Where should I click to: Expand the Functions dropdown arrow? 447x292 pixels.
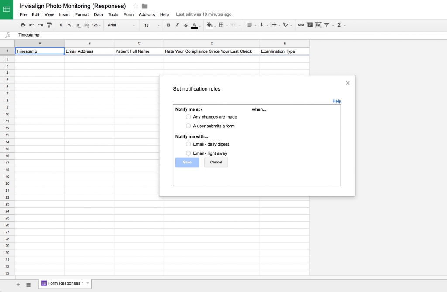(x=345, y=25)
